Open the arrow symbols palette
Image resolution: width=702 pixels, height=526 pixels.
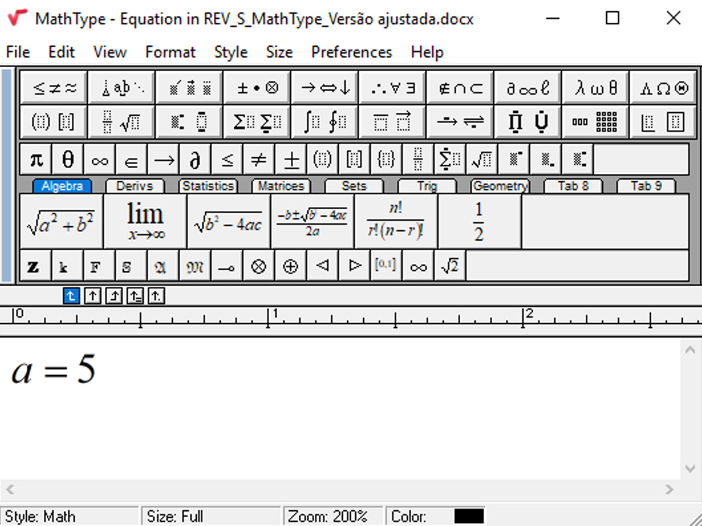pyautogui.click(x=325, y=88)
